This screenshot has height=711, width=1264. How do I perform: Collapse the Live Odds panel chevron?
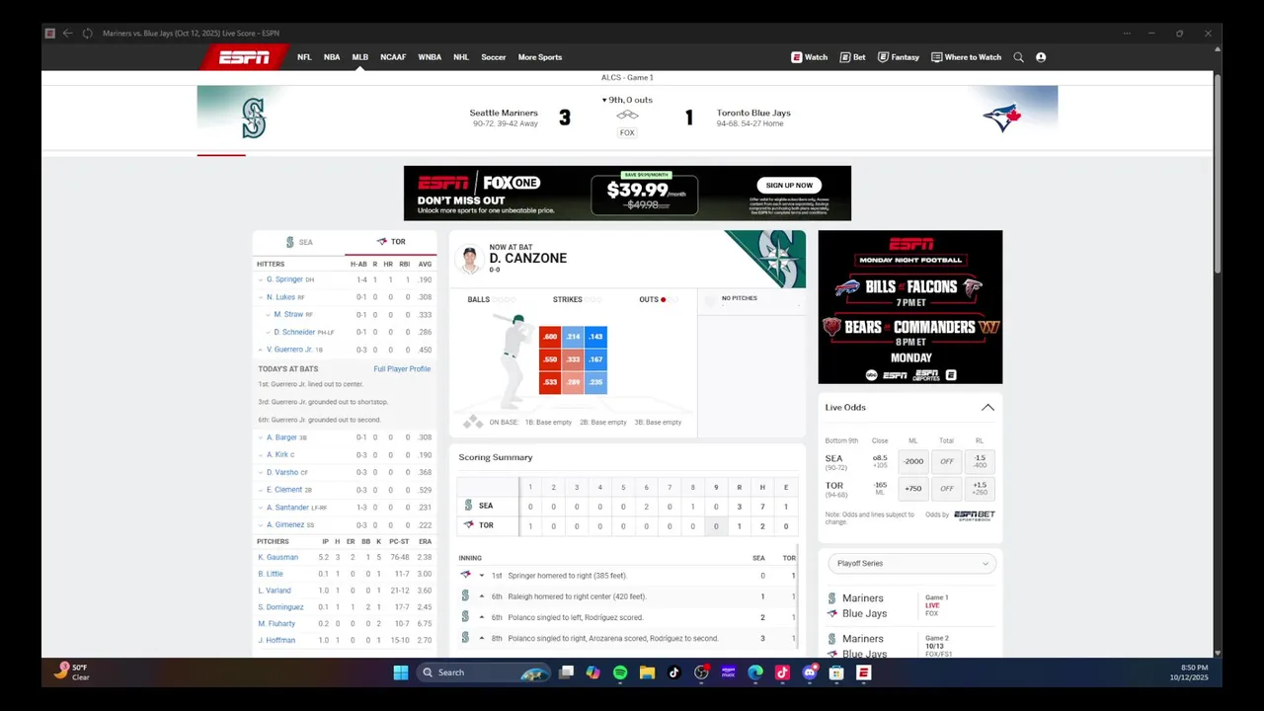(987, 407)
